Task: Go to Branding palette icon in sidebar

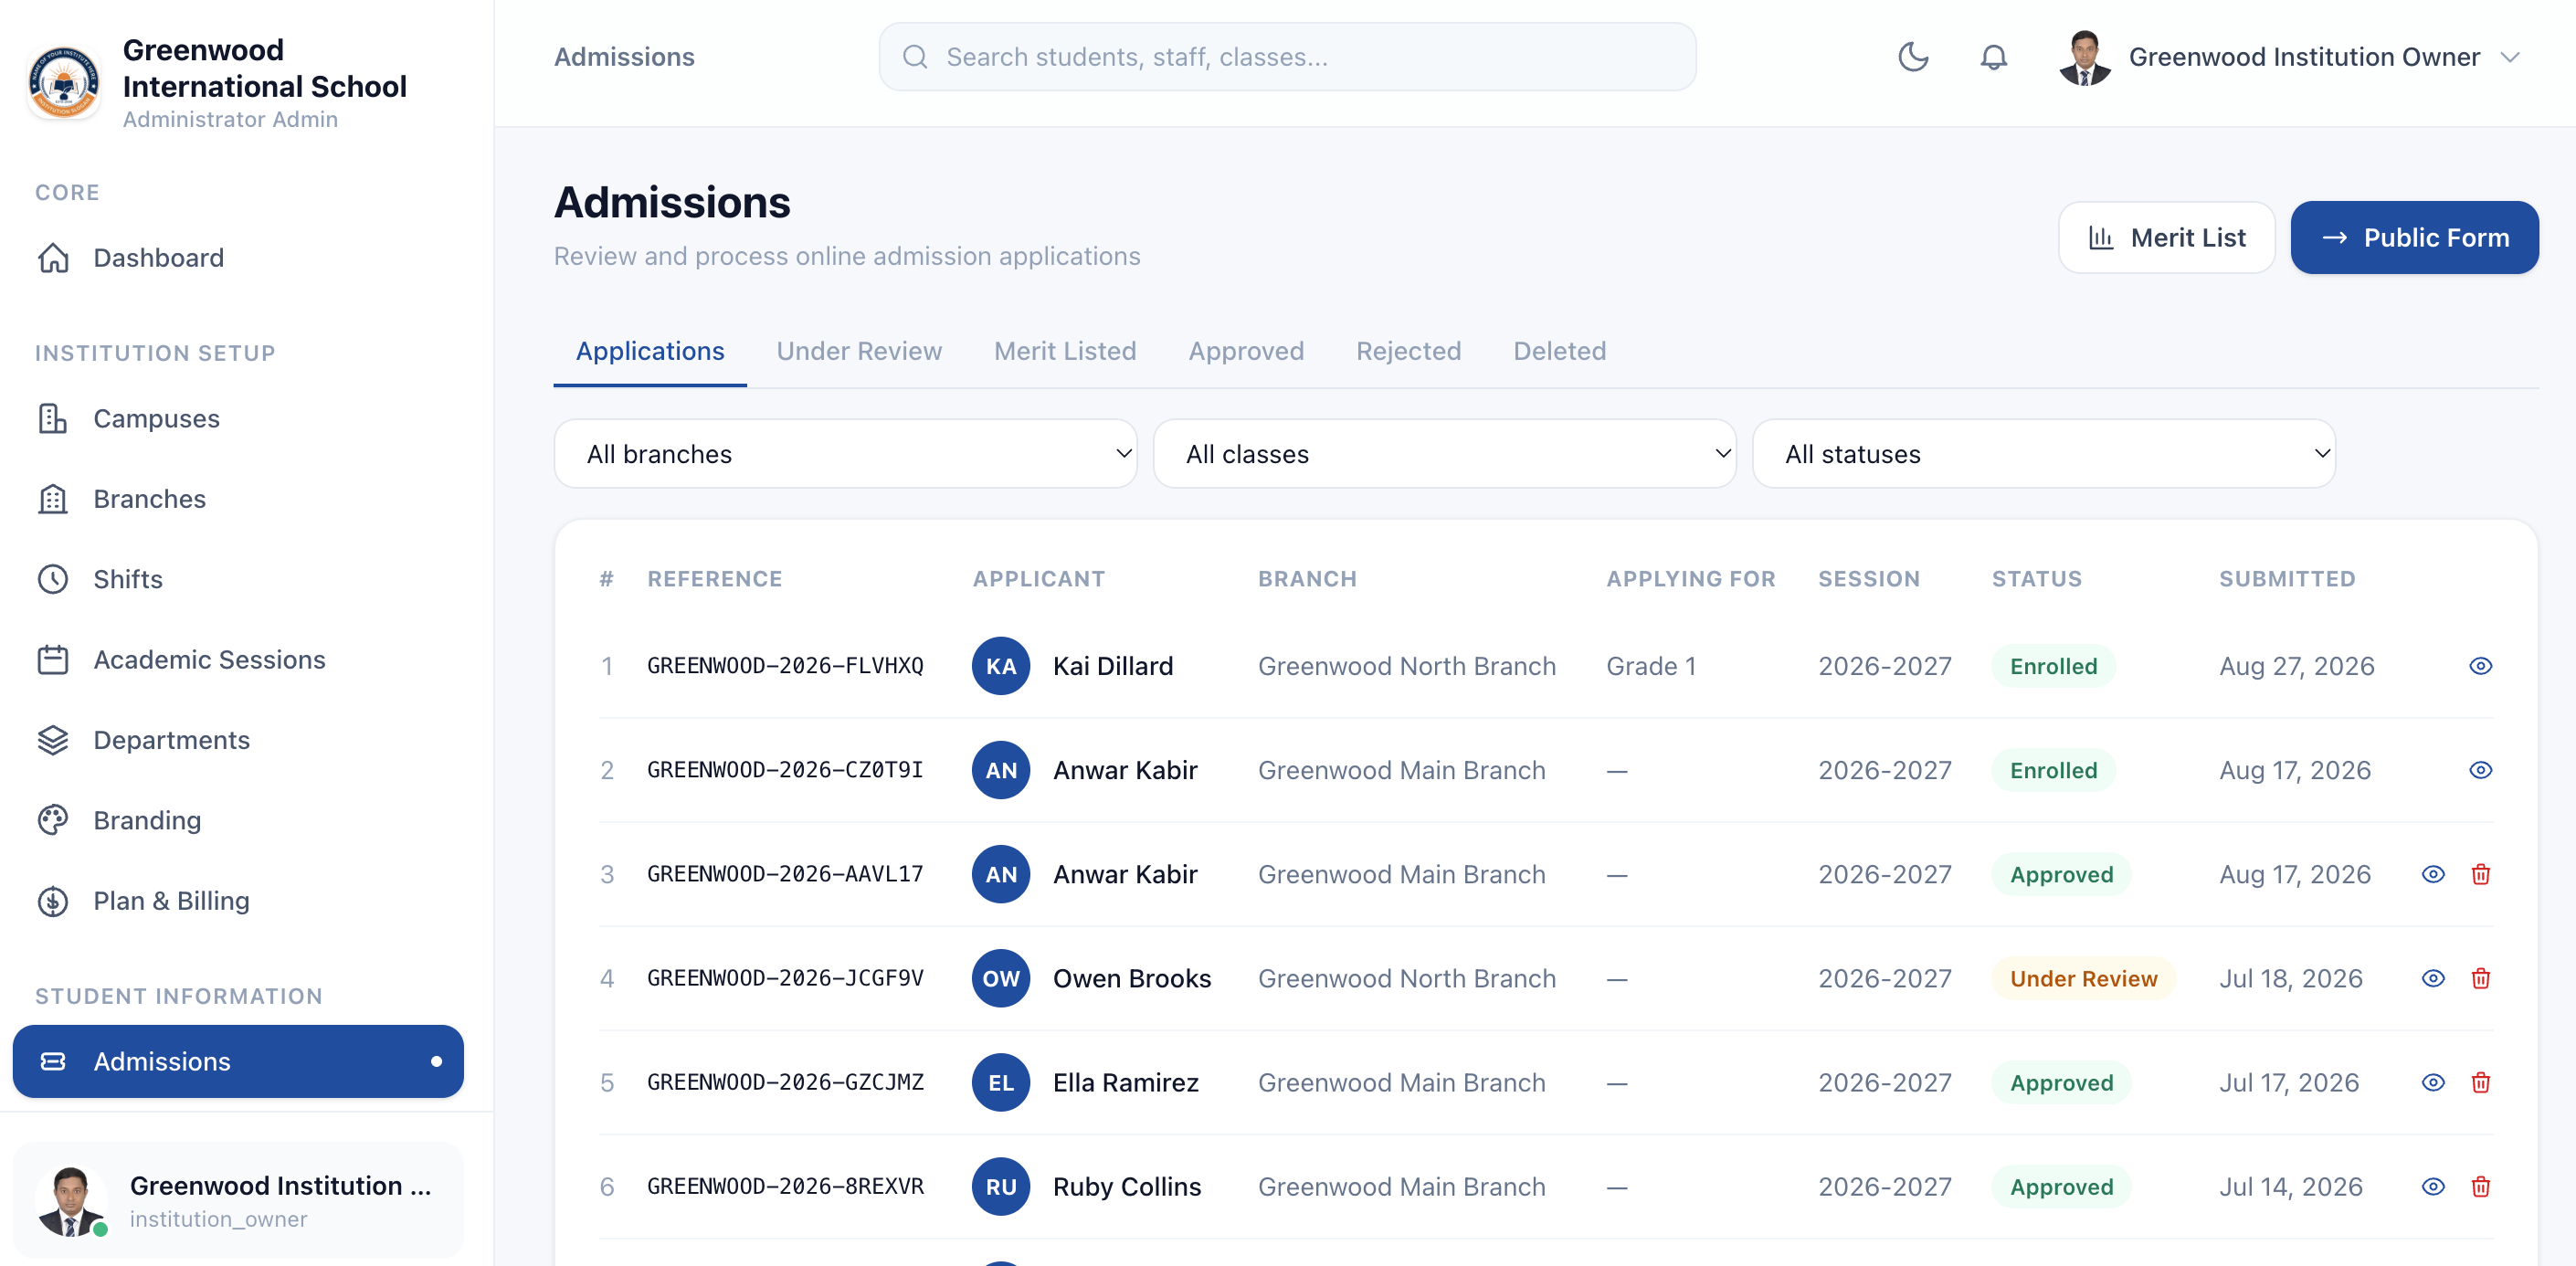Action: tap(53, 820)
